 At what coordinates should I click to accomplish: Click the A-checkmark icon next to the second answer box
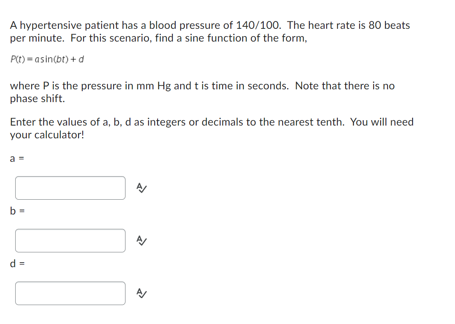click(141, 241)
